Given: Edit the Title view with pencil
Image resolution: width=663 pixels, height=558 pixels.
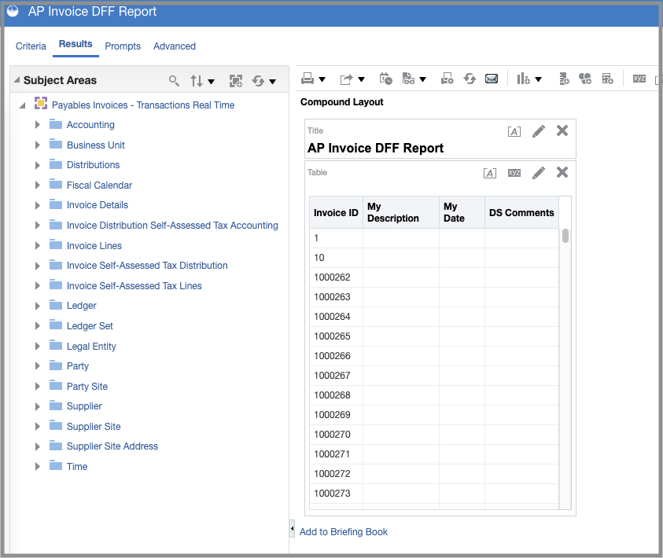Looking at the screenshot, I should (x=539, y=131).
